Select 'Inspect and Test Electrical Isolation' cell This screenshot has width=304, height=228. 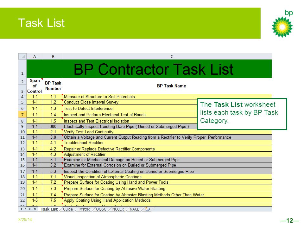click(130, 121)
